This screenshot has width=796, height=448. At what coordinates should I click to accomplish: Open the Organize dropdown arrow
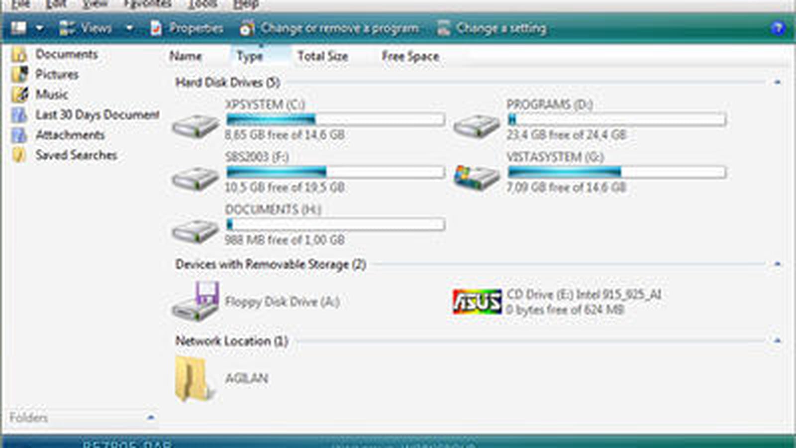39,28
